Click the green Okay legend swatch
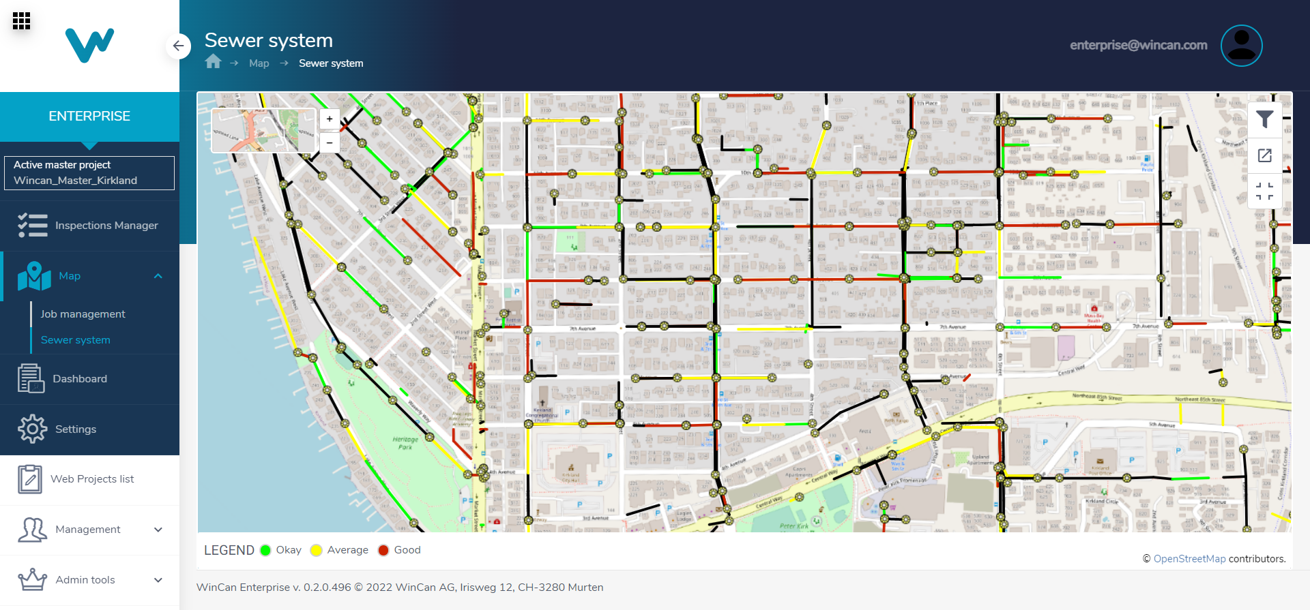Viewport: 1310px width, 610px height. (265, 551)
